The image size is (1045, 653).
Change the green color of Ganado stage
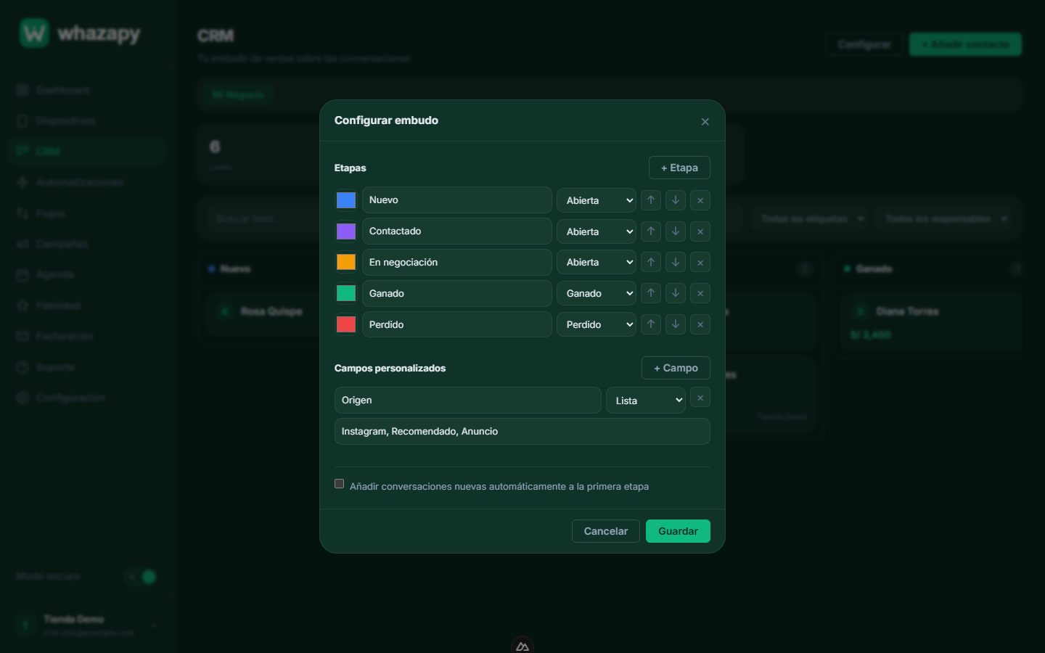pyautogui.click(x=346, y=293)
